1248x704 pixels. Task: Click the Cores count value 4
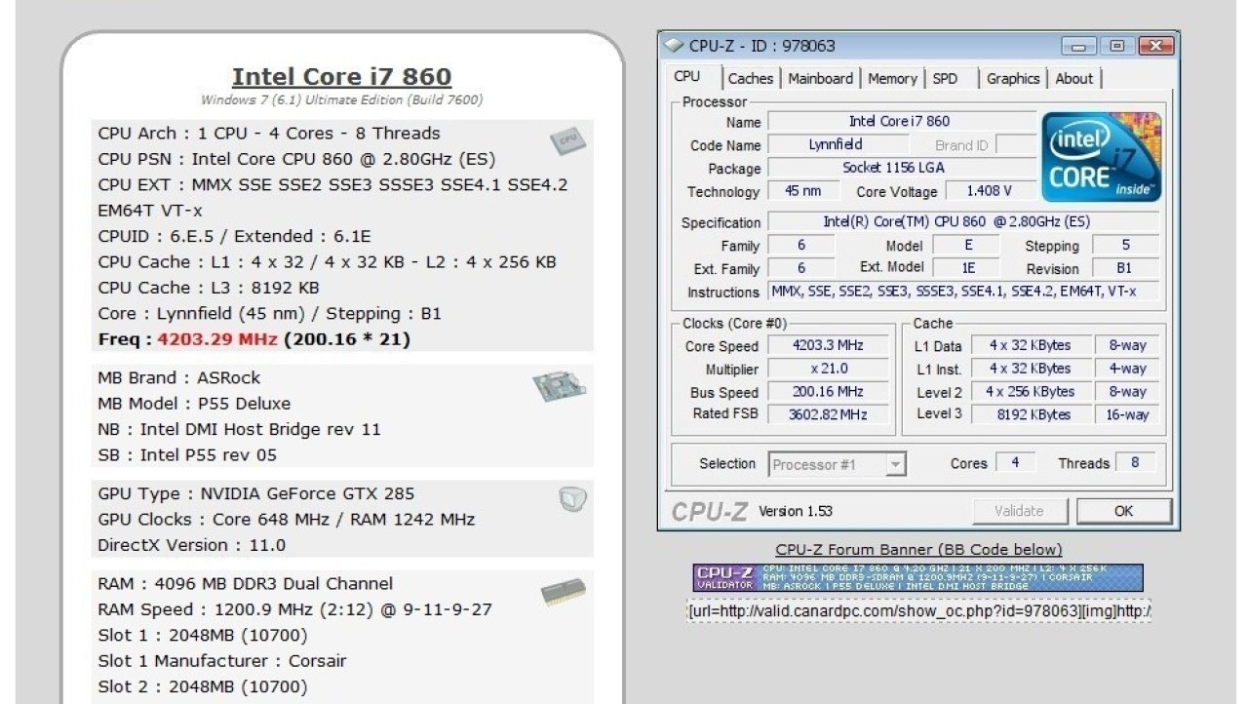pyautogui.click(x=1015, y=463)
